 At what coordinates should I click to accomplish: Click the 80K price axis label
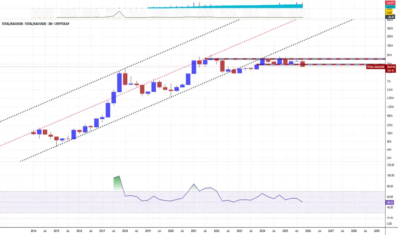[x=389, y=142]
